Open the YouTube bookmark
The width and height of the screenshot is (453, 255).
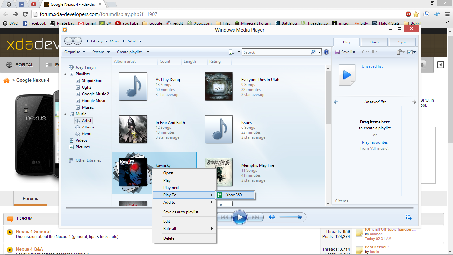(127, 23)
